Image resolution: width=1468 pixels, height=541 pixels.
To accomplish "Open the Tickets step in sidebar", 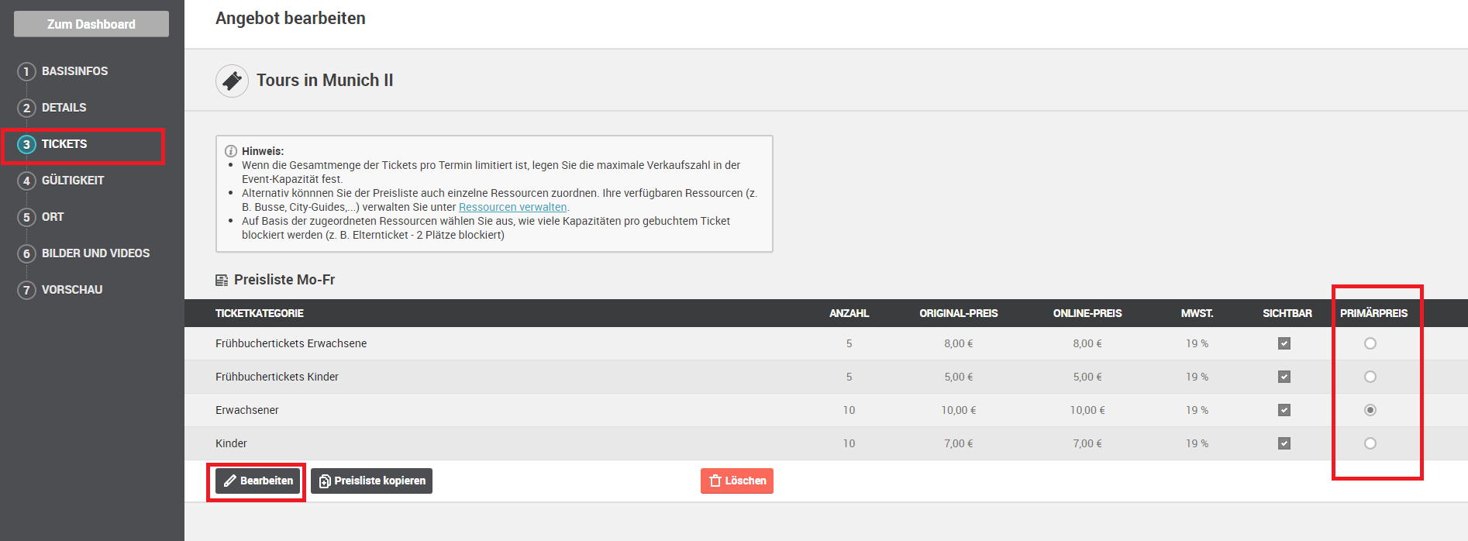I will 64,144.
